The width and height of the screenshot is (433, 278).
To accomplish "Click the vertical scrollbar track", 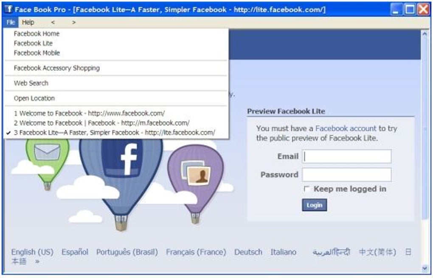I will (x=425, y=151).
